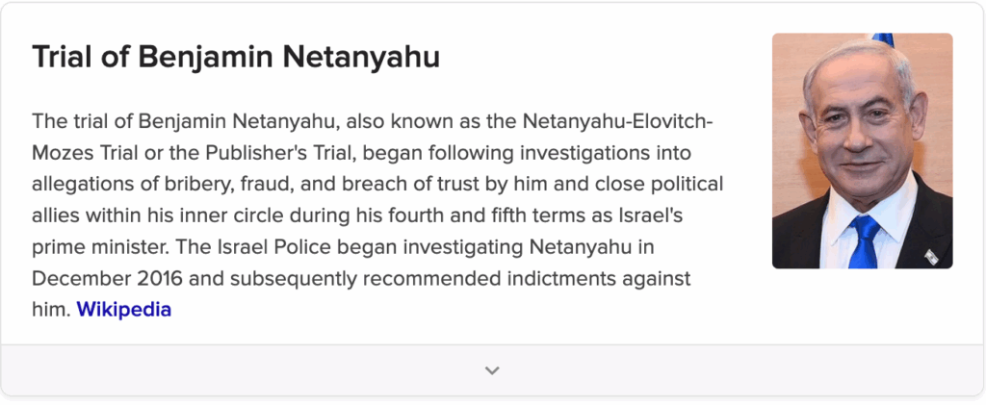
Task: Click the flag behind the man in the photo
Action: pyautogui.click(x=883, y=39)
